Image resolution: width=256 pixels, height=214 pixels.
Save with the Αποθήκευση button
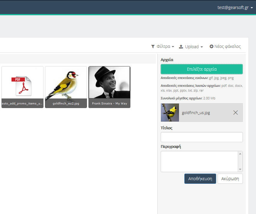pos(200,179)
